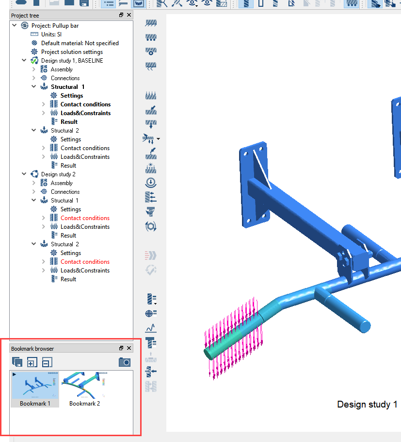Select Connections under Design study 2
Image resolution: width=401 pixels, height=442 pixels.
coord(65,191)
